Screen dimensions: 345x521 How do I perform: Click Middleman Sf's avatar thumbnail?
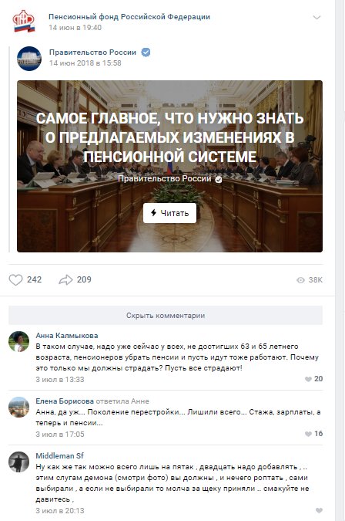pos(19,462)
